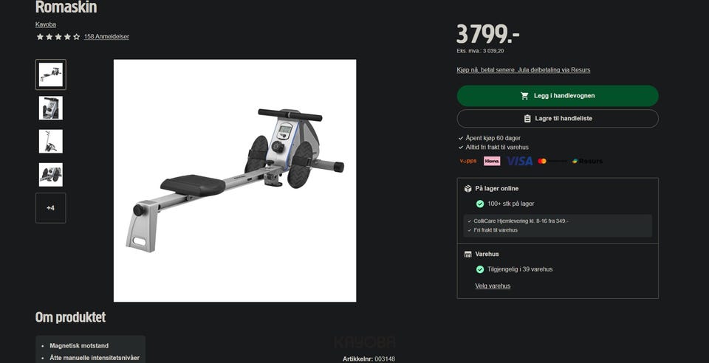Add product with Legg i handlevognen button
This screenshot has height=363, width=709.
[558, 96]
